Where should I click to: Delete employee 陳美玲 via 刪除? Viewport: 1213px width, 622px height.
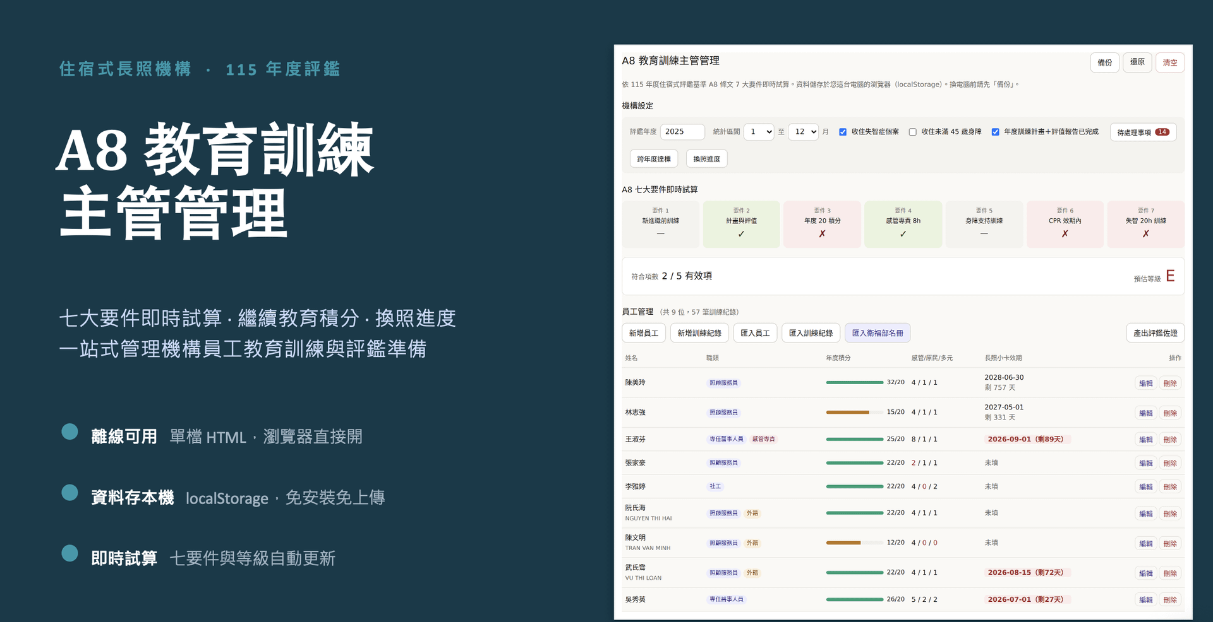pyautogui.click(x=1170, y=384)
